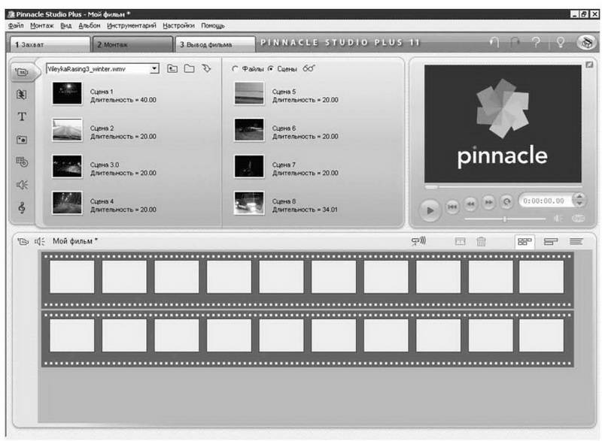Select the Сцена 2 thumbnail

point(67,130)
